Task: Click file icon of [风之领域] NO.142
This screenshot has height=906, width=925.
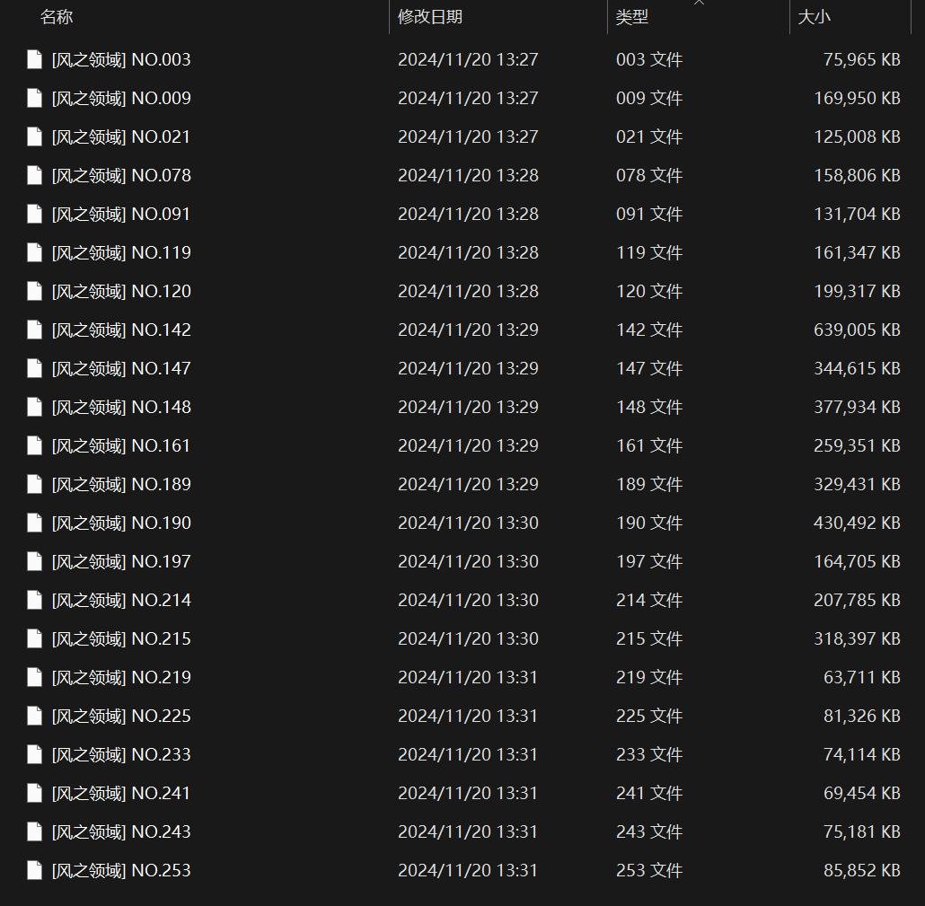Action: pos(35,330)
